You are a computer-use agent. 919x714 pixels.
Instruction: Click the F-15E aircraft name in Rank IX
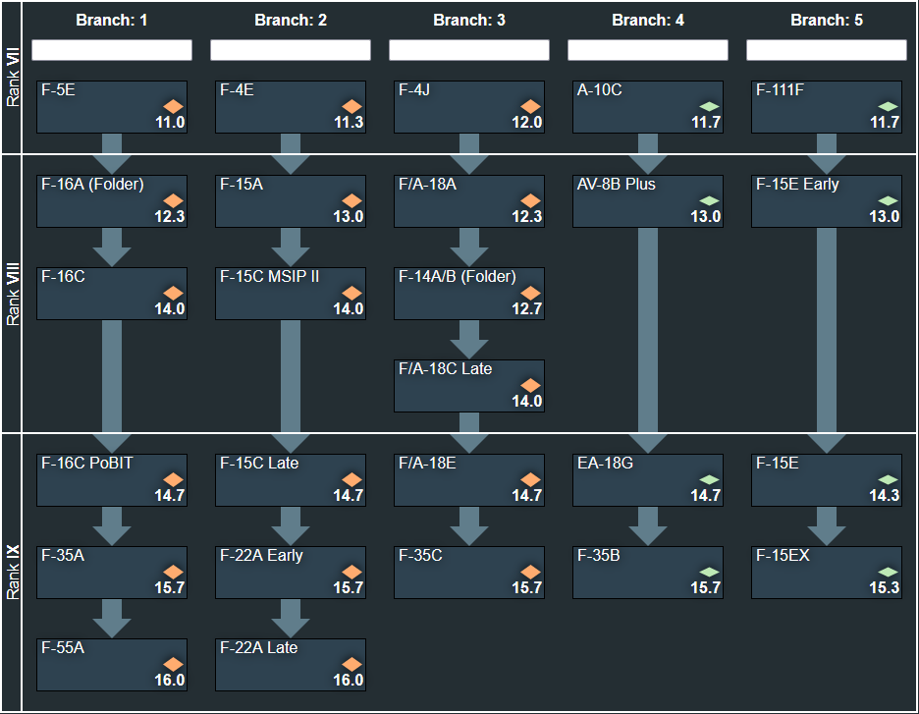coord(778,464)
